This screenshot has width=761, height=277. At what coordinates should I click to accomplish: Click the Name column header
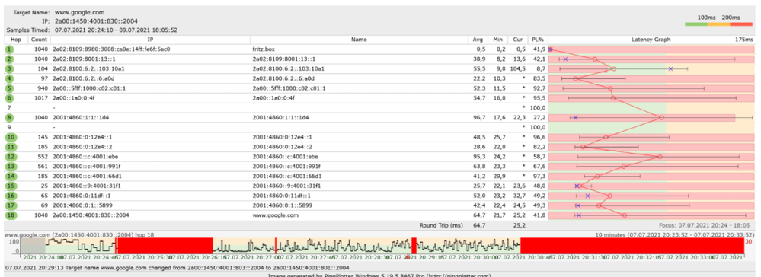click(359, 40)
